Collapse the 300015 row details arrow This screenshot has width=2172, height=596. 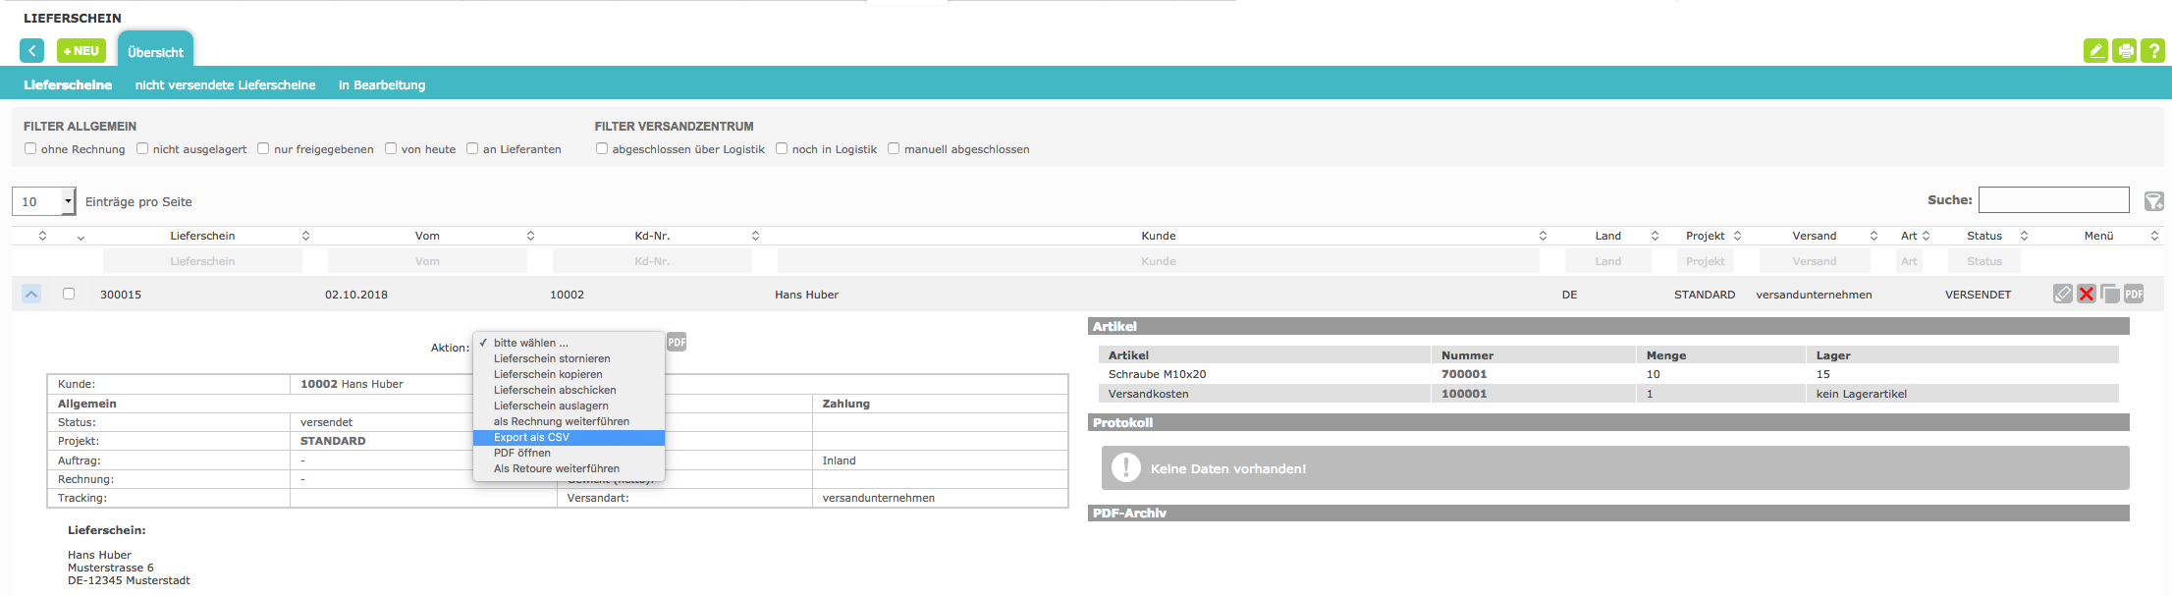[31, 294]
